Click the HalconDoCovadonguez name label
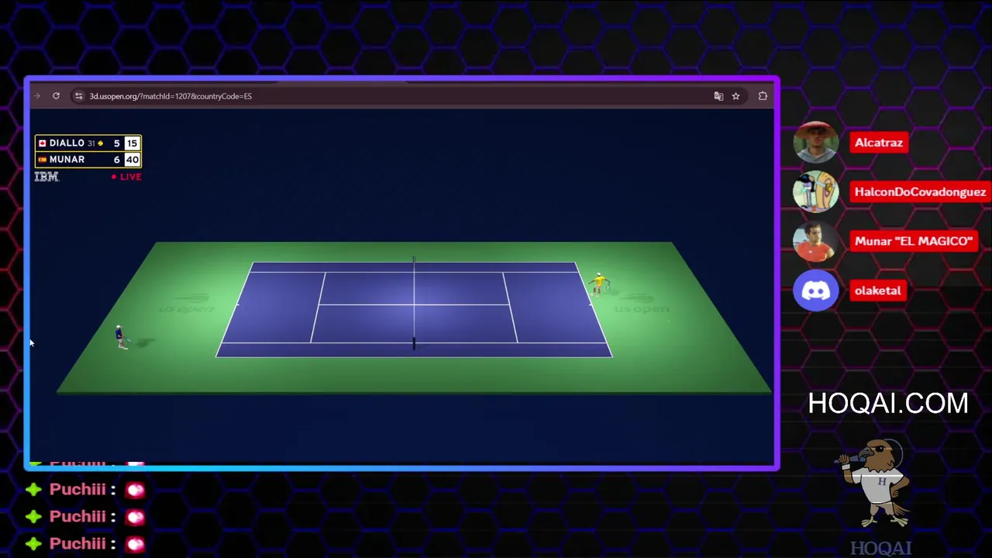The height and width of the screenshot is (558, 992). click(x=920, y=192)
